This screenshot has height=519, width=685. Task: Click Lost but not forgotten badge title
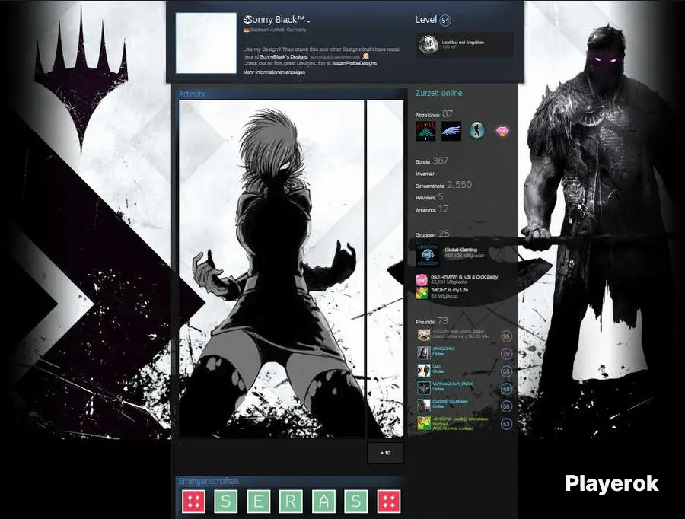coord(463,43)
